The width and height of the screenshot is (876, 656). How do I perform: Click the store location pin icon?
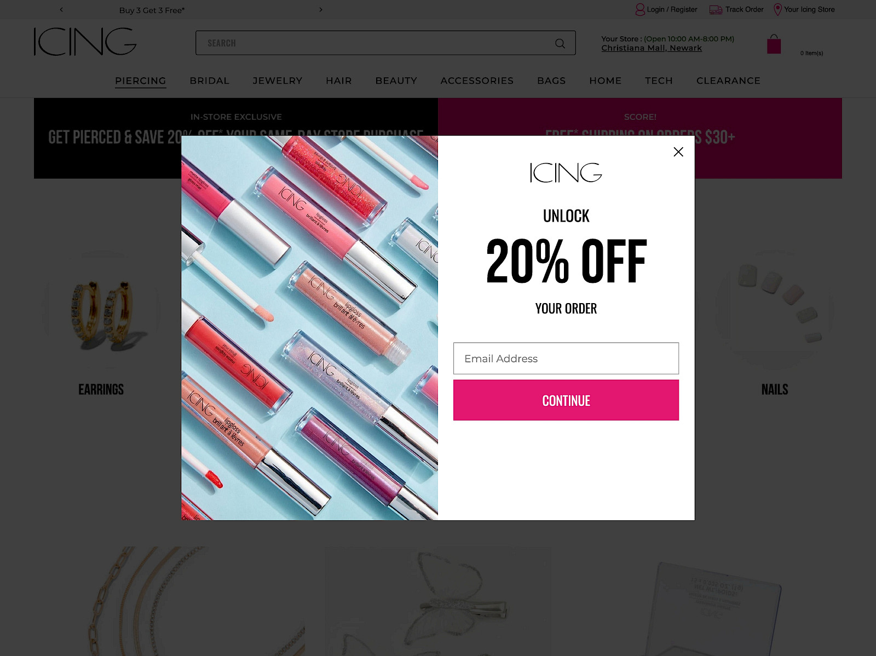[777, 9]
